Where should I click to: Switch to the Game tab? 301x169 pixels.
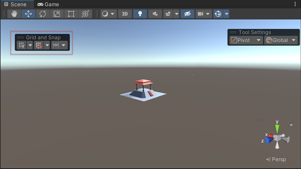[48, 4]
